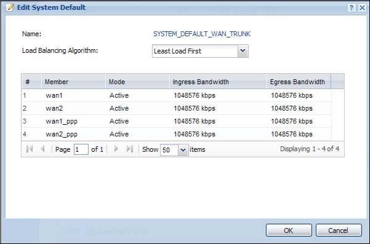Click the Load Balancing Algorithm label
Viewport: 370px width, 244px height.
60,50
